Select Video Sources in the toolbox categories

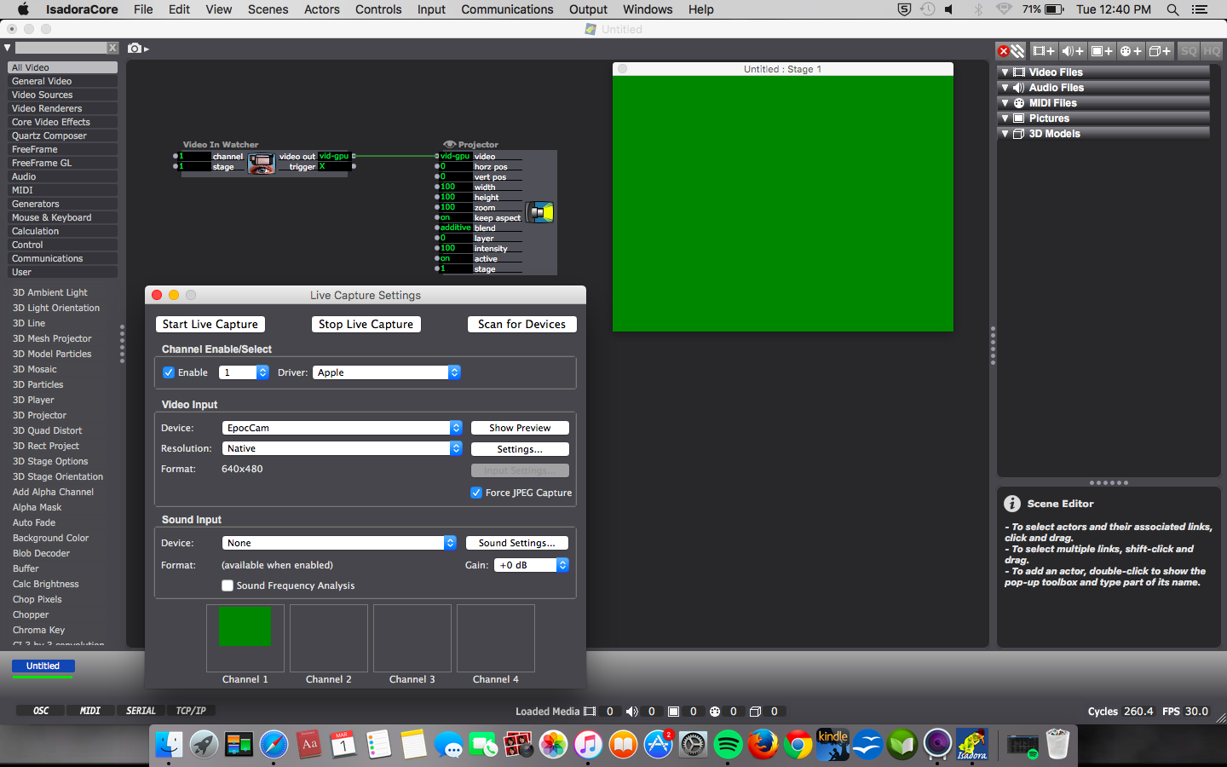pos(63,95)
